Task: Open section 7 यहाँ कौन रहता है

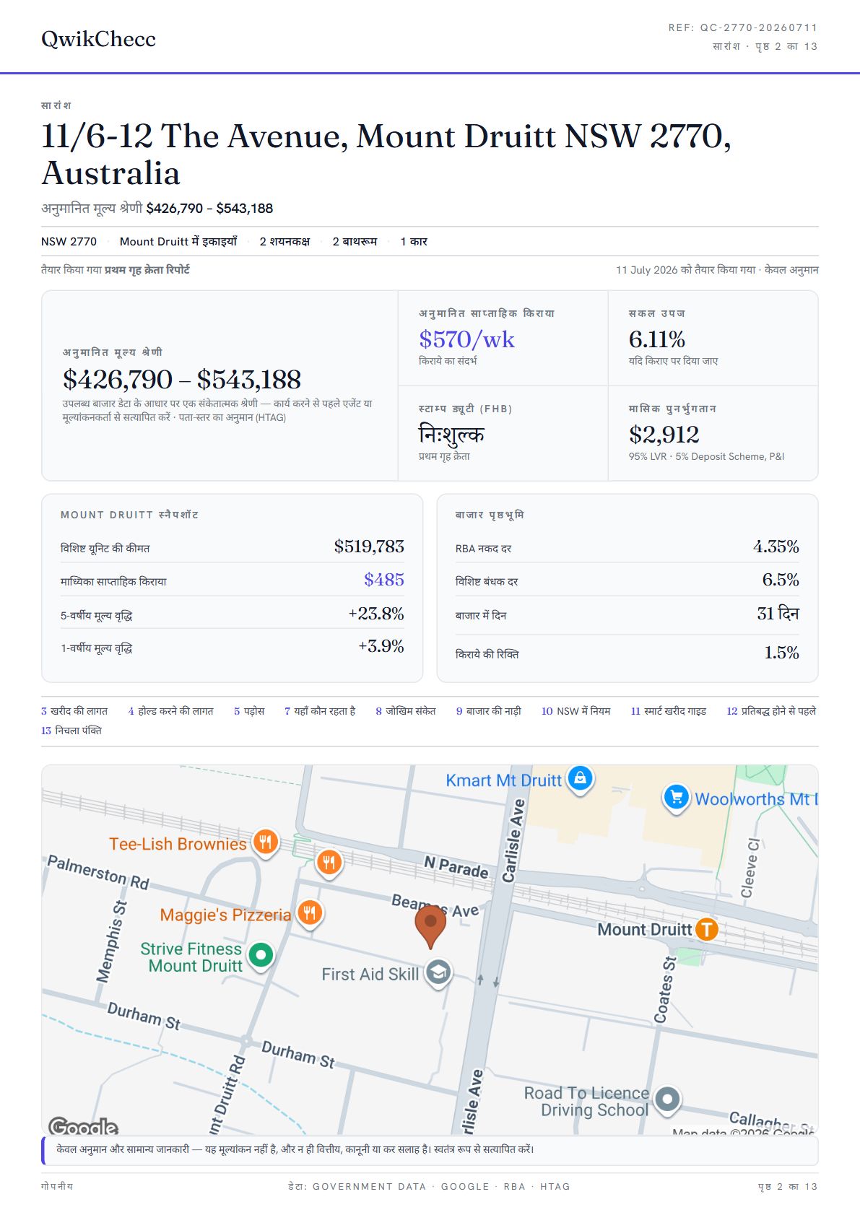Action: (x=320, y=711)
